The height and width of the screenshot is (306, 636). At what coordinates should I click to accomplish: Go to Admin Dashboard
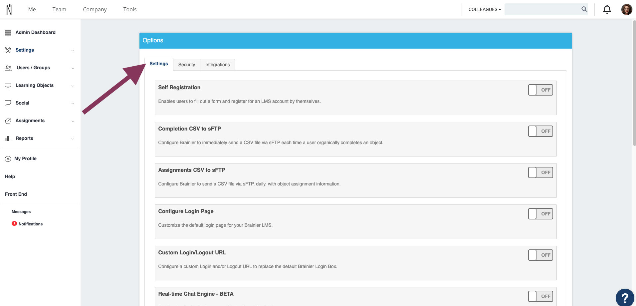click(35, 32)
